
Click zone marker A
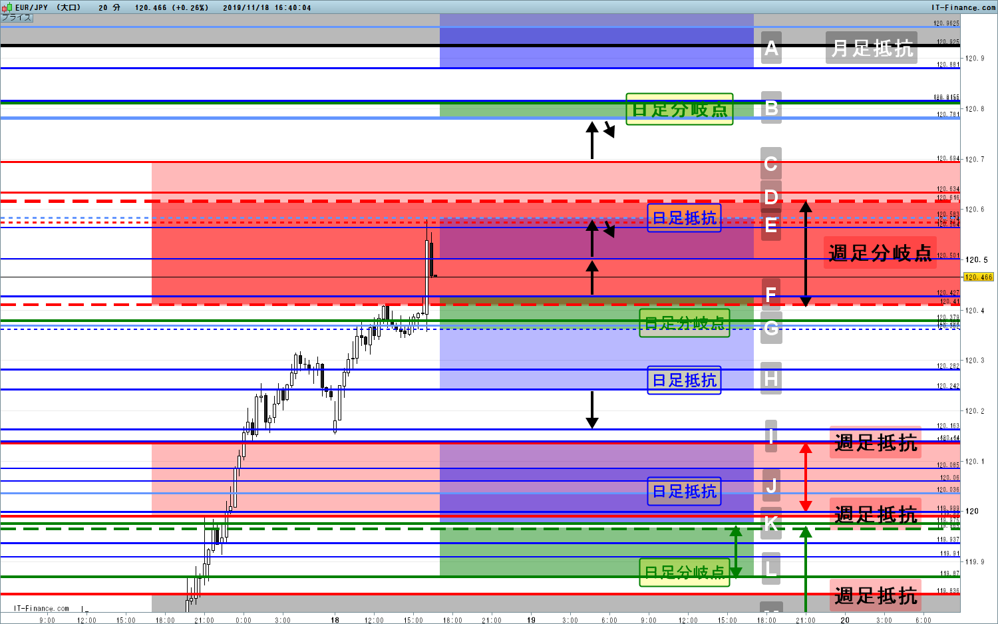771,48
